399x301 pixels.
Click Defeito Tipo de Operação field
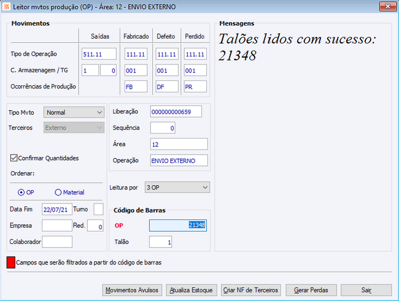[167, 54]
